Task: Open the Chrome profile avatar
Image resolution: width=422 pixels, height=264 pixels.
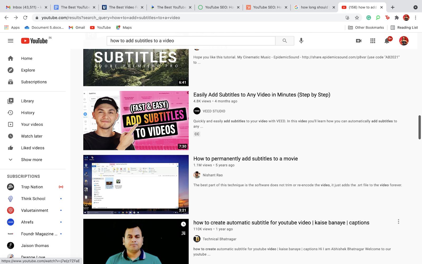Action: [x=406, y=18]
